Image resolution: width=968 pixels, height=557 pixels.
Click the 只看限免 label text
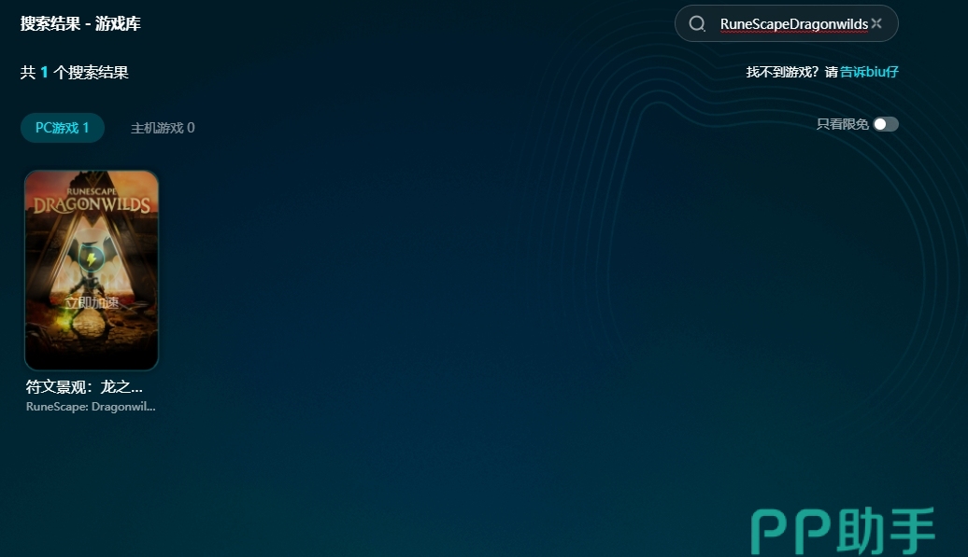(x=842, y=124)
